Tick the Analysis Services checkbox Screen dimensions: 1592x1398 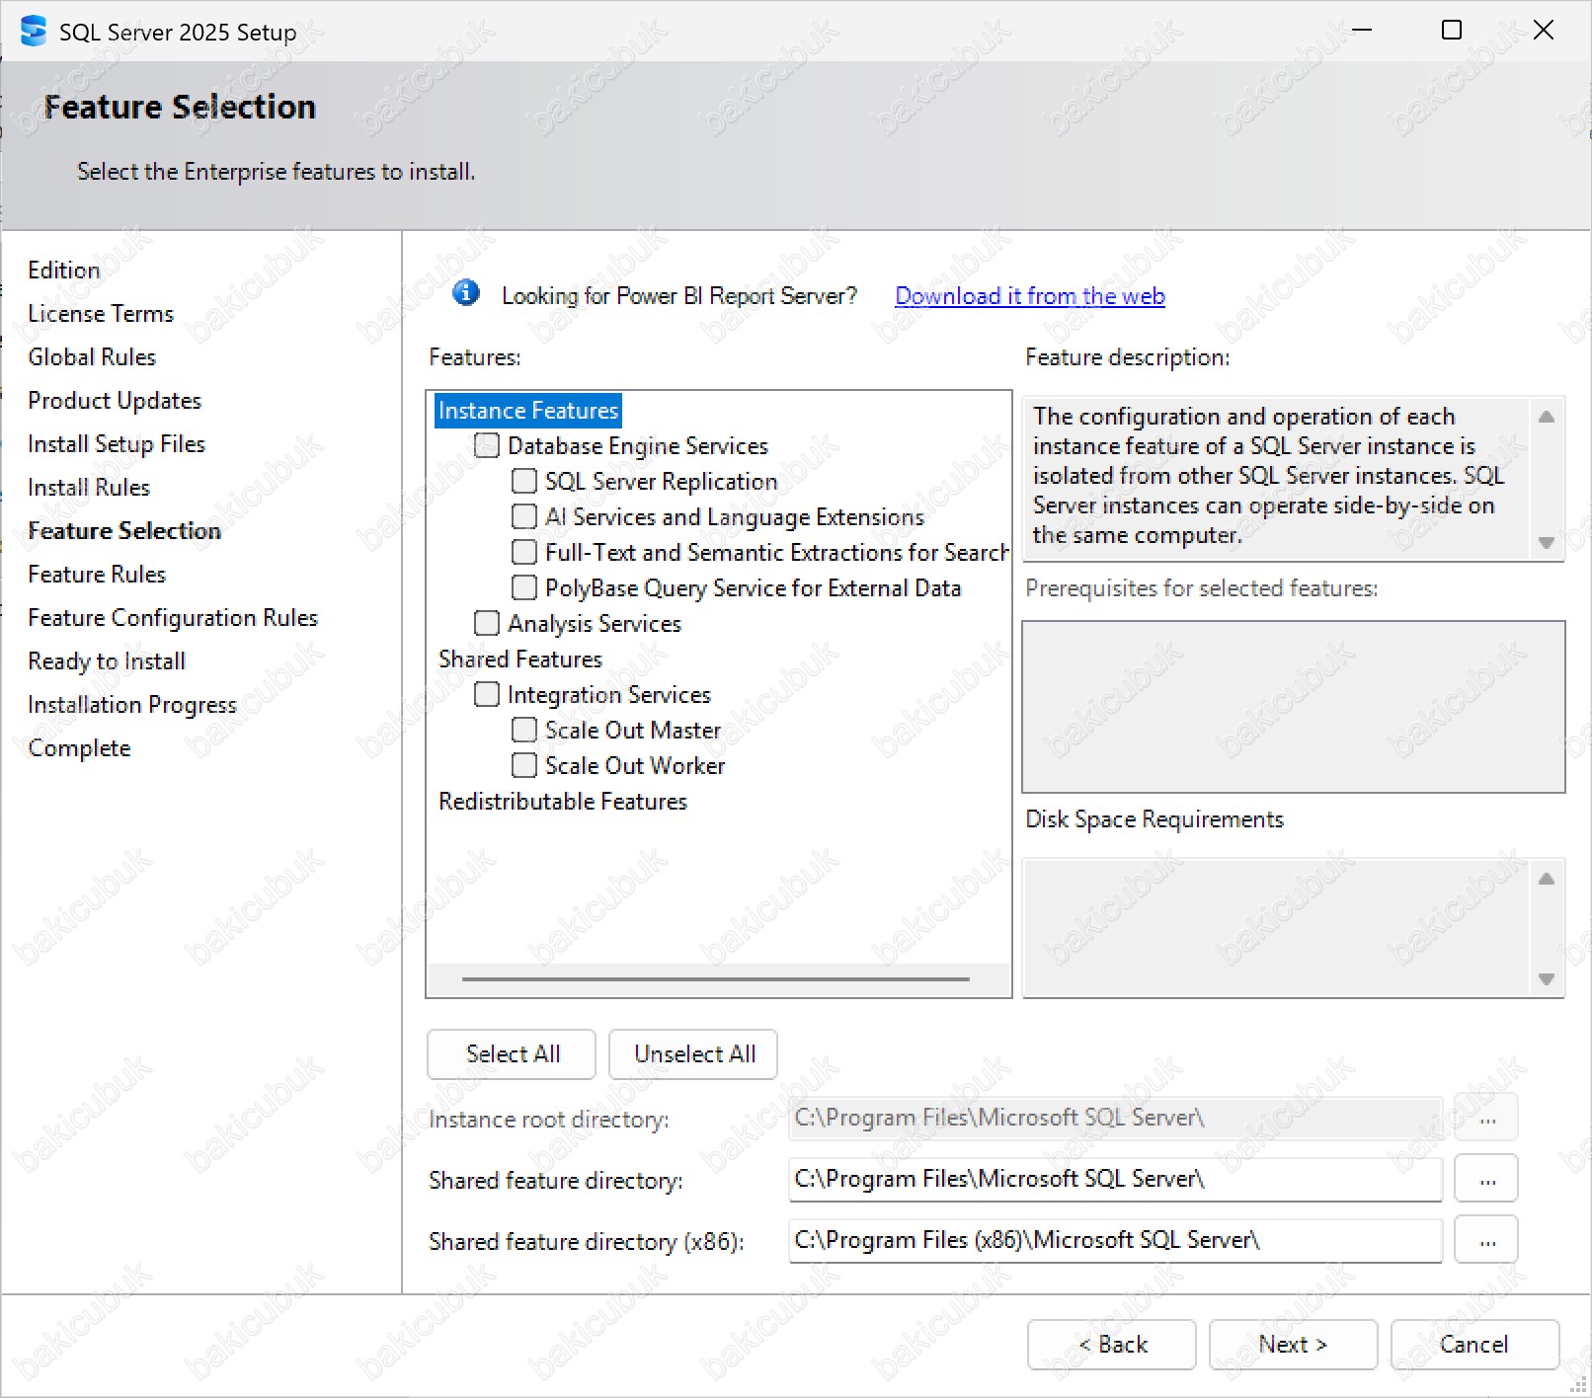pyautogui.click(x=487, y=623)
